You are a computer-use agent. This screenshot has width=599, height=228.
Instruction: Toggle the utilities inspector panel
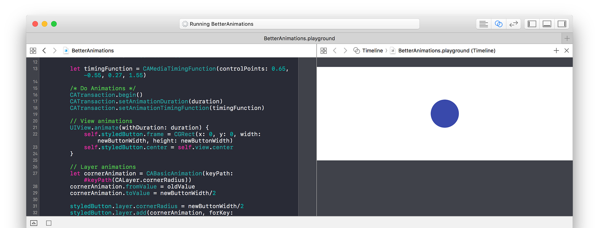click(562, 24)
